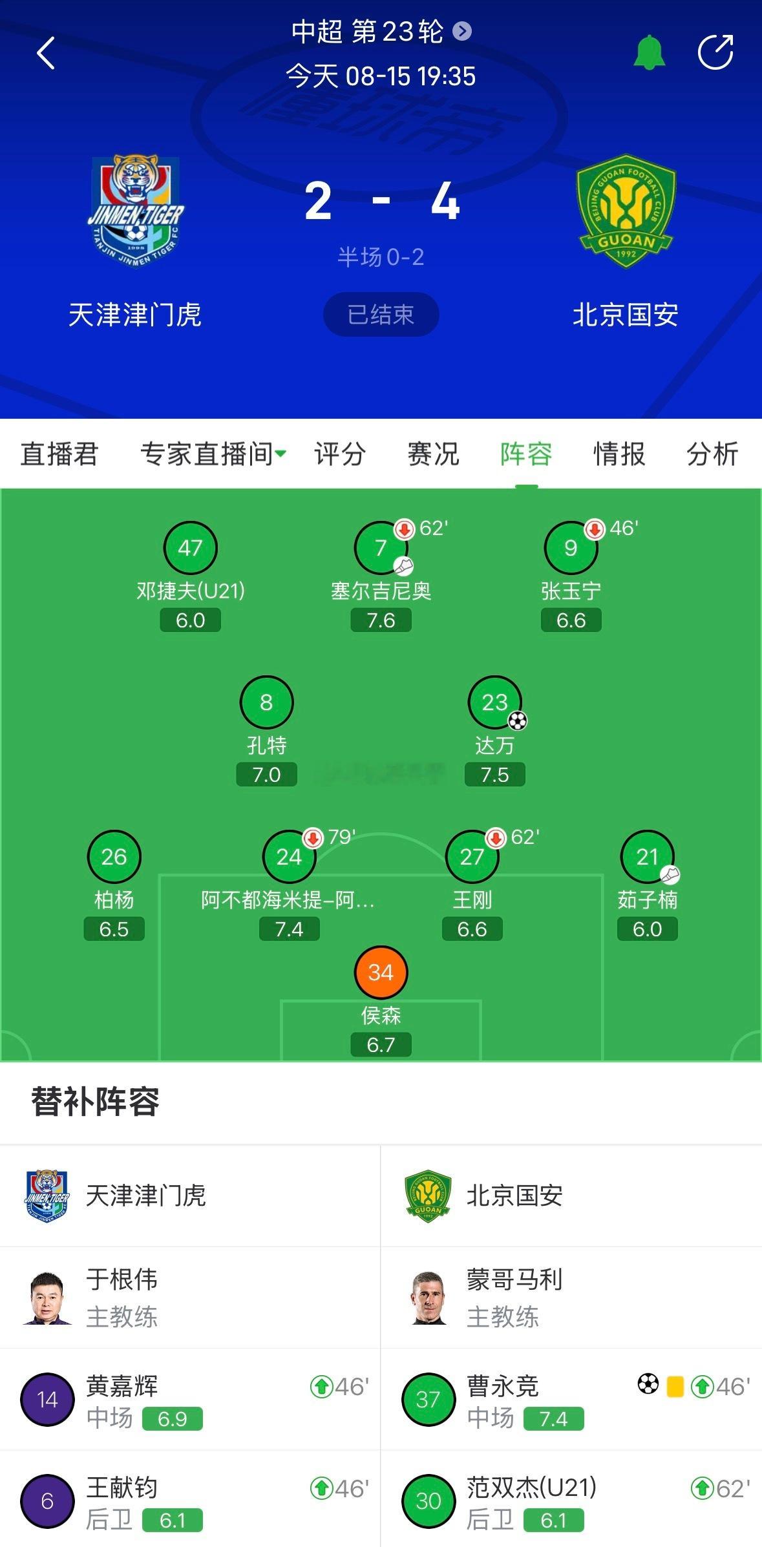Toggle the green notification bell

[x=649, y=52]
